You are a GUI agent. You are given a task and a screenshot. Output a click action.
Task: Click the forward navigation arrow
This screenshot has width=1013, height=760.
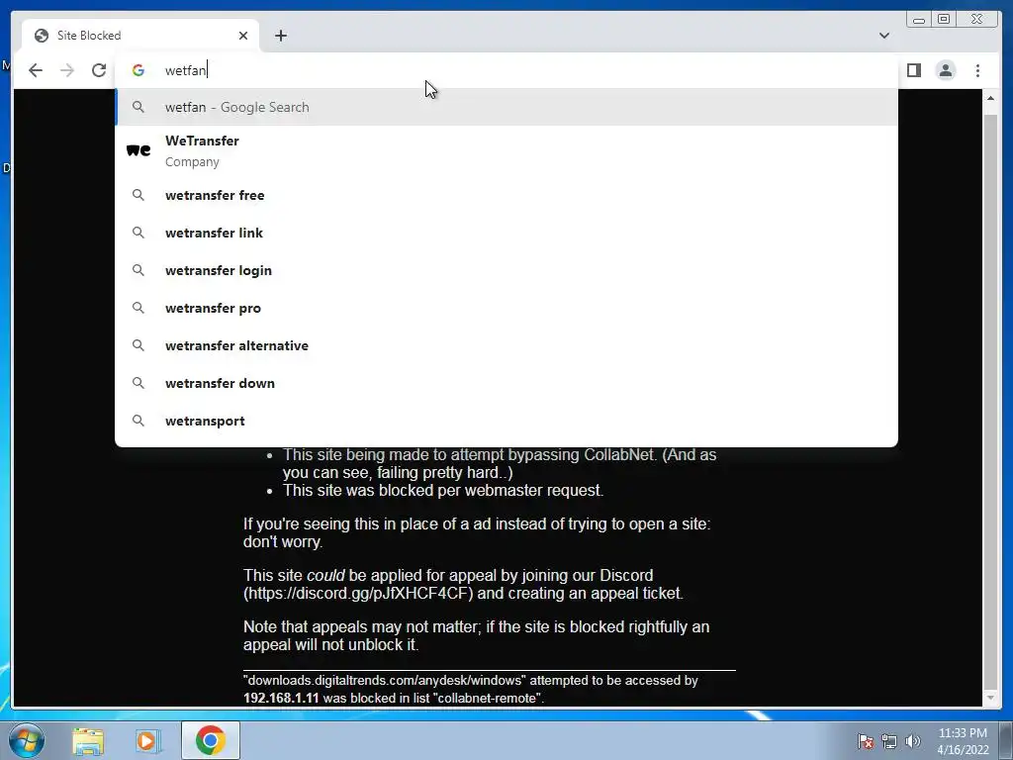pos(67,70)
